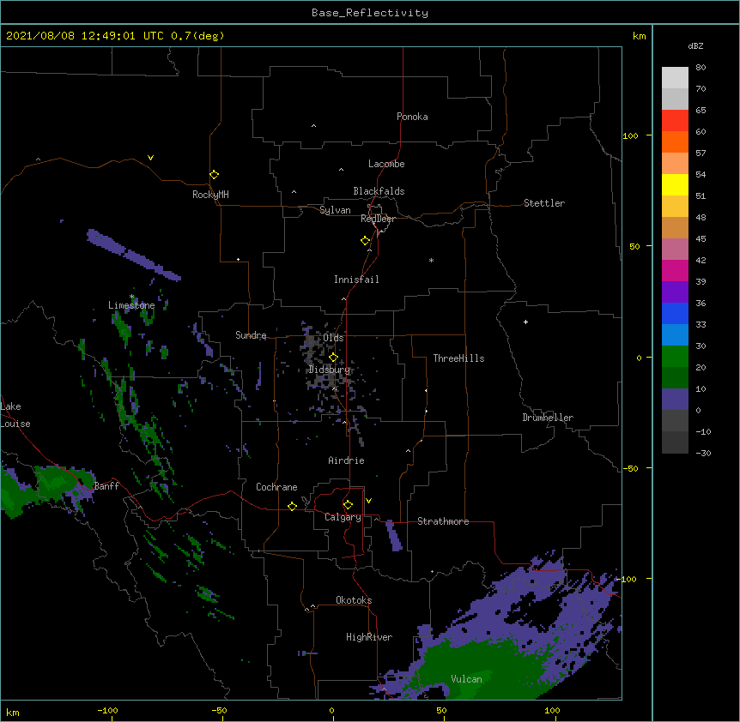The height and width of the screenshot is (722, 740).
Task: Pick the purple 39 dBZ legend swatch
Action: pyautogui.click(x=675, y=292)
